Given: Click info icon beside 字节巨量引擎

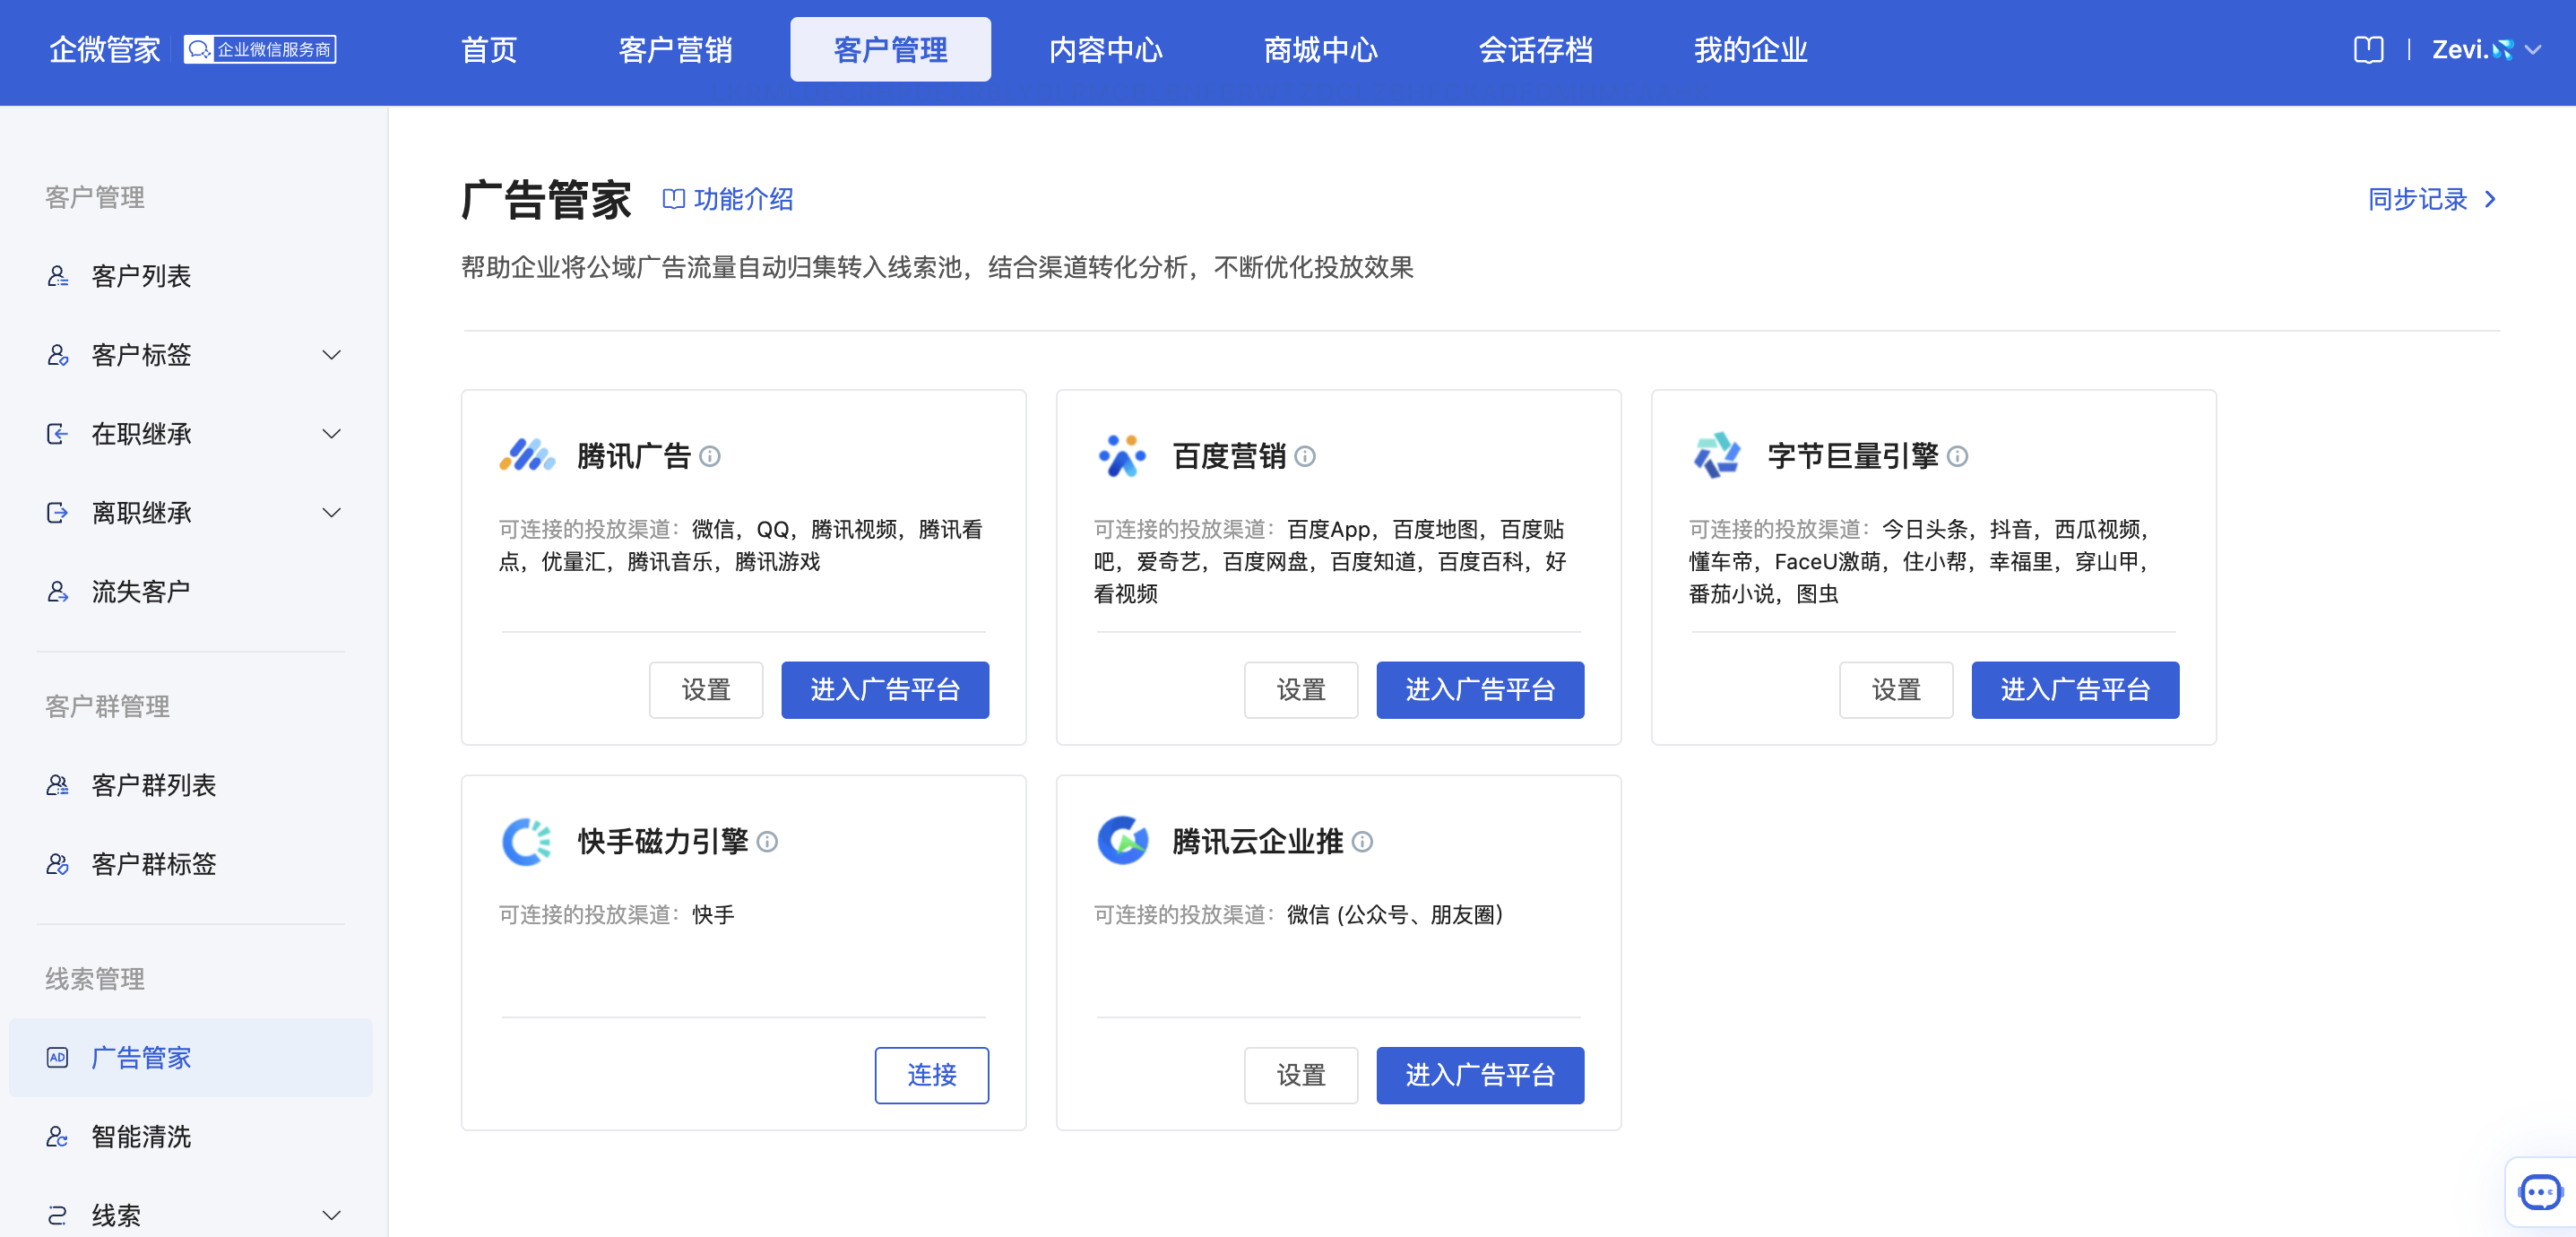Looking at the screenshot, I should tap(1958, 456).
